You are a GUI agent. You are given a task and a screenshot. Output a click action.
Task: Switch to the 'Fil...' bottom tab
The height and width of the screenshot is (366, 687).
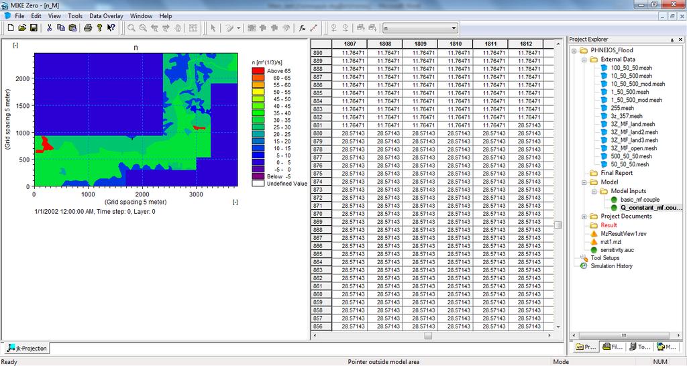pos(613,347)
